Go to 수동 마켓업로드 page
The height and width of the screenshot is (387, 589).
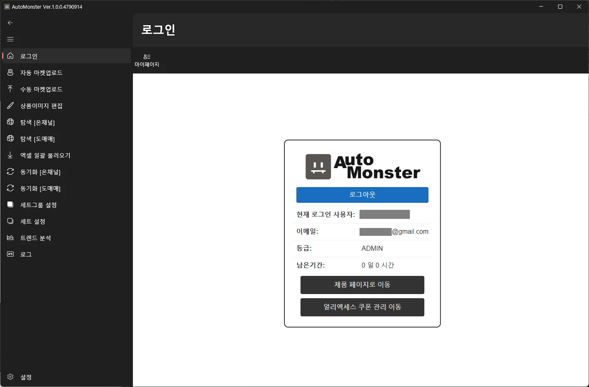(x=66, y=89)
